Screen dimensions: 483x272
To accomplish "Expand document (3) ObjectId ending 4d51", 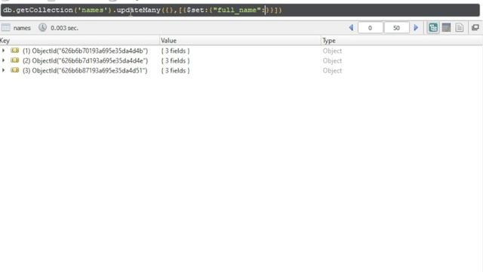I will click(3, 70).
